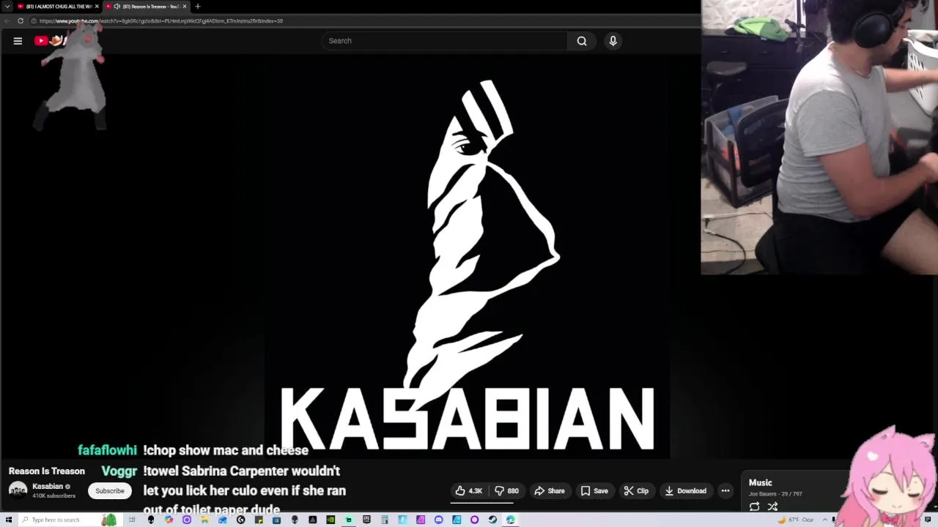Close the 'Reason Is Treason' tab
This screenshot has width=938, height=527.
point(185,7)
